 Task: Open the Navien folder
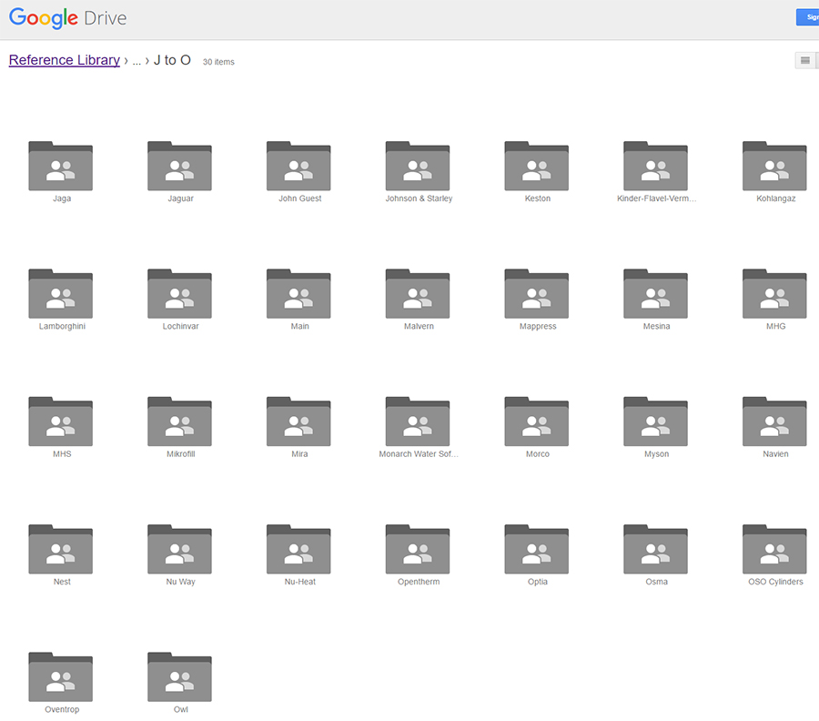pos(775,422)
